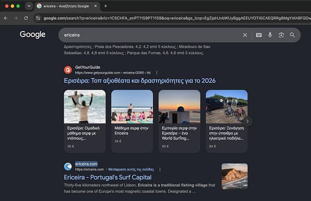Click the ericeira search input field

(151, 35)
